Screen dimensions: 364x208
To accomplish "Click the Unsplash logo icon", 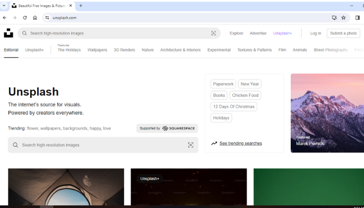I will (x=9, y=33).
